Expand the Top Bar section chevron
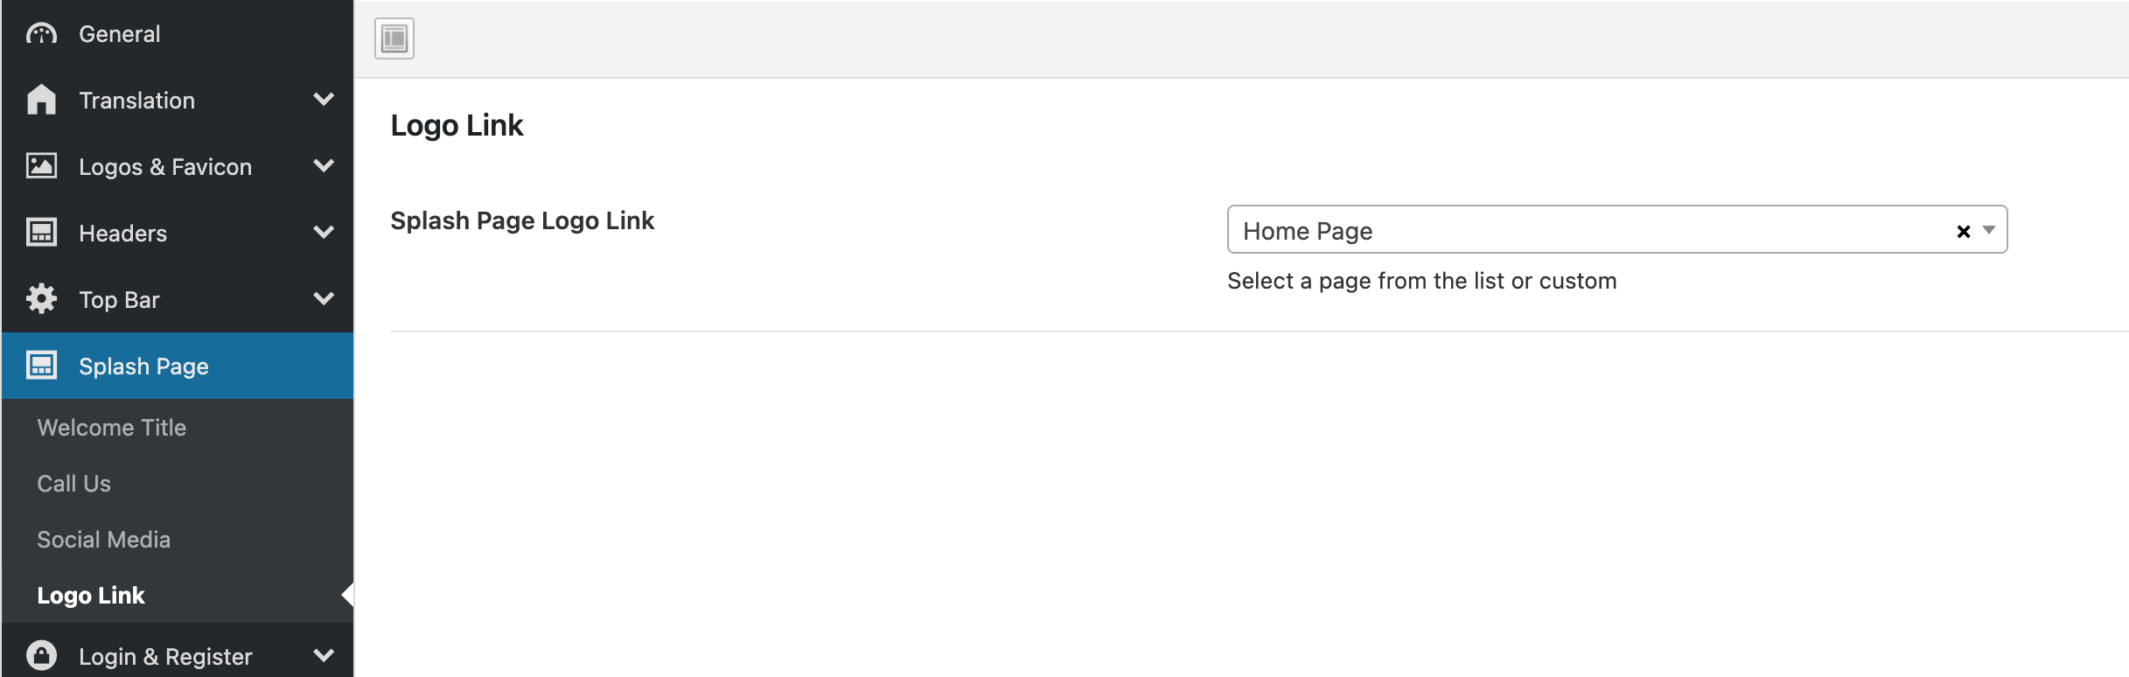The image size is (2129, 677). tap(324, 299)
